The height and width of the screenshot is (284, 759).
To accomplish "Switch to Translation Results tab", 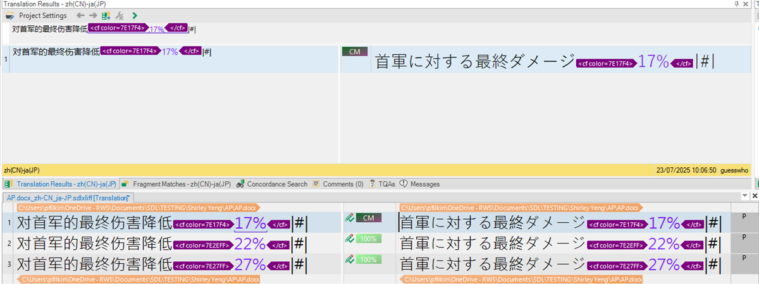I will pyautogui.click(x=61, y=184).
